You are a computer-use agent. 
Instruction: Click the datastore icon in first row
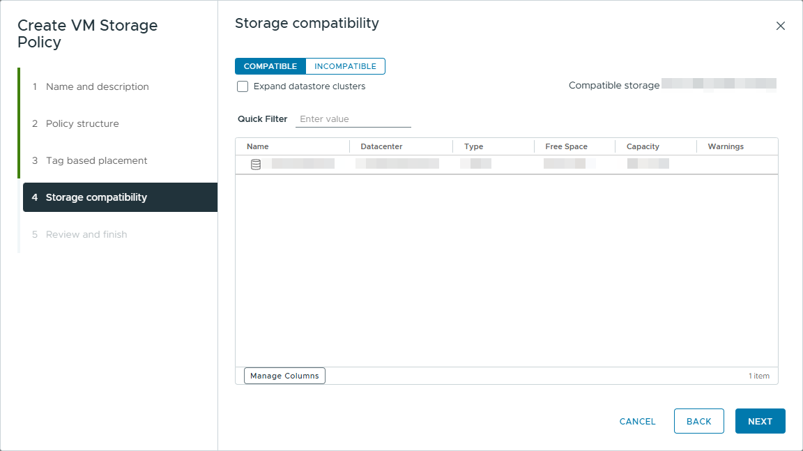(x=256, y=165)
